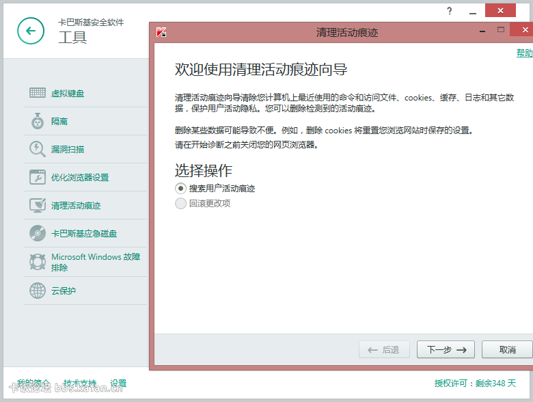
Task: Click the Windows troubleshooting lifebuoy icon
Action: click(38, 262)
